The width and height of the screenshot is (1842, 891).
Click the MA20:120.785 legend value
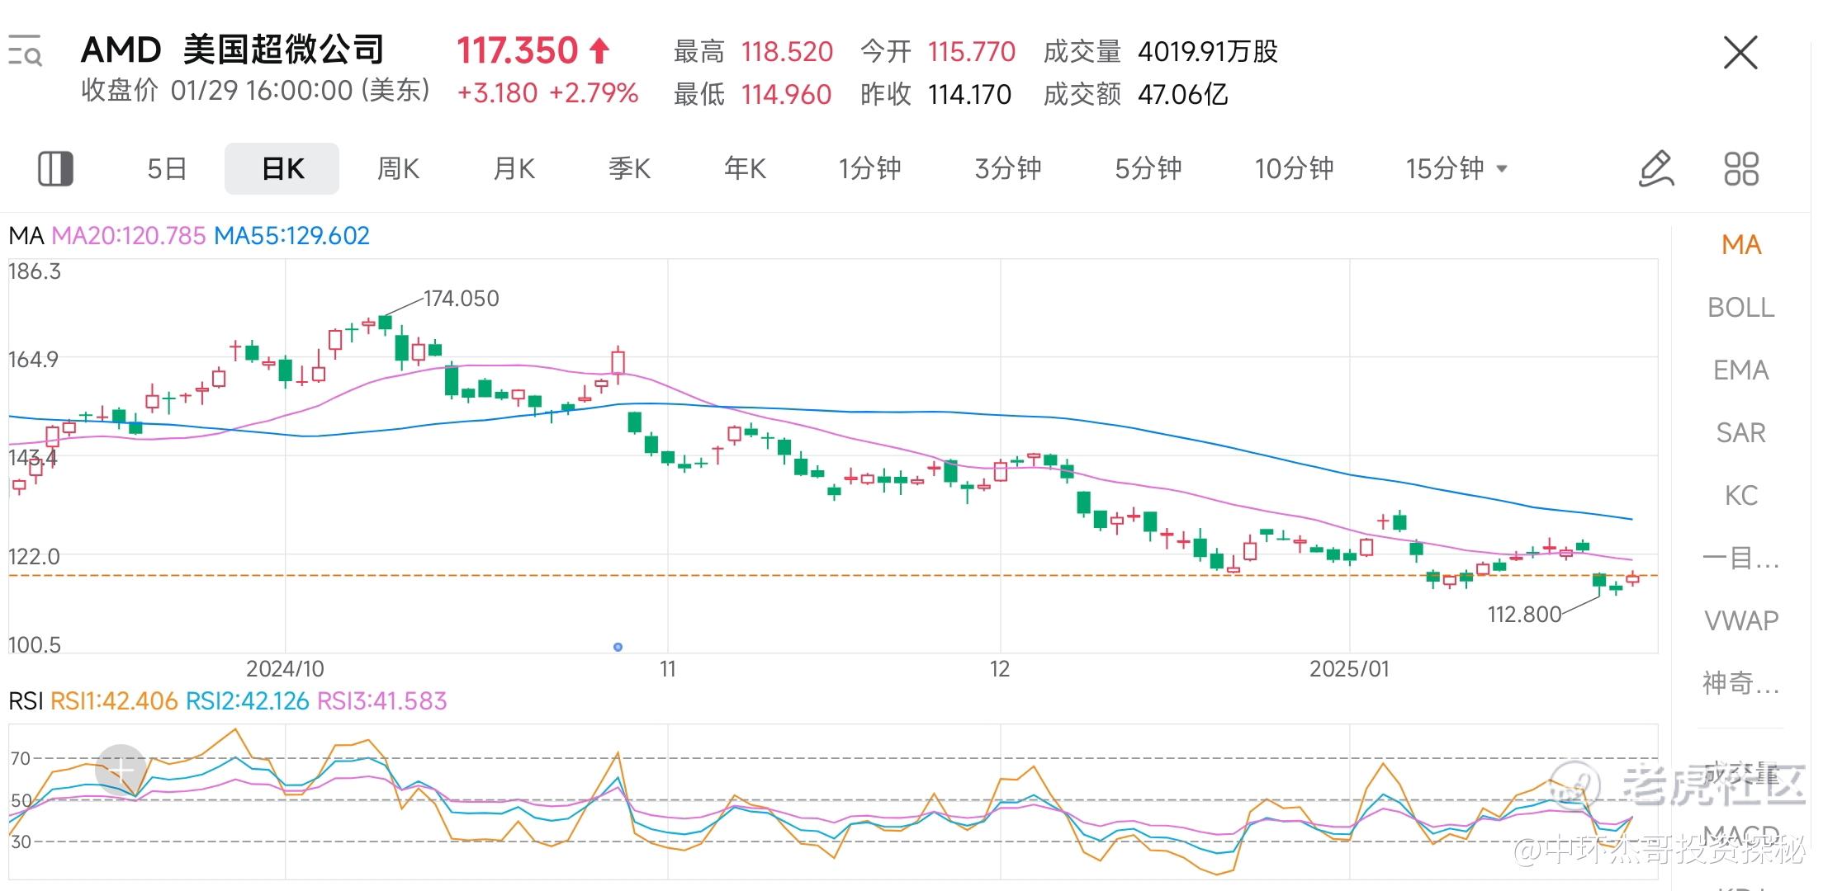pyautogui.click(x=128, y=236)
